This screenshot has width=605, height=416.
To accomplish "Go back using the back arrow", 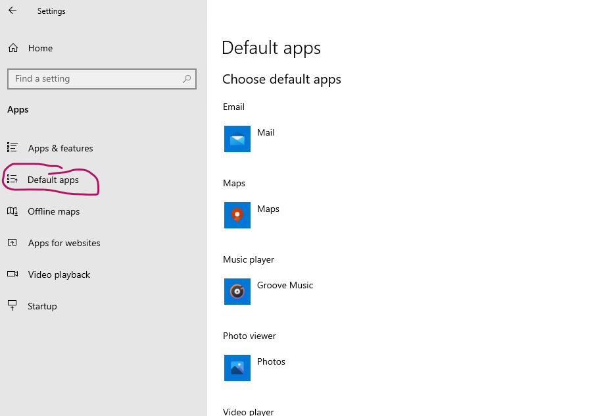I will [12, 11].
